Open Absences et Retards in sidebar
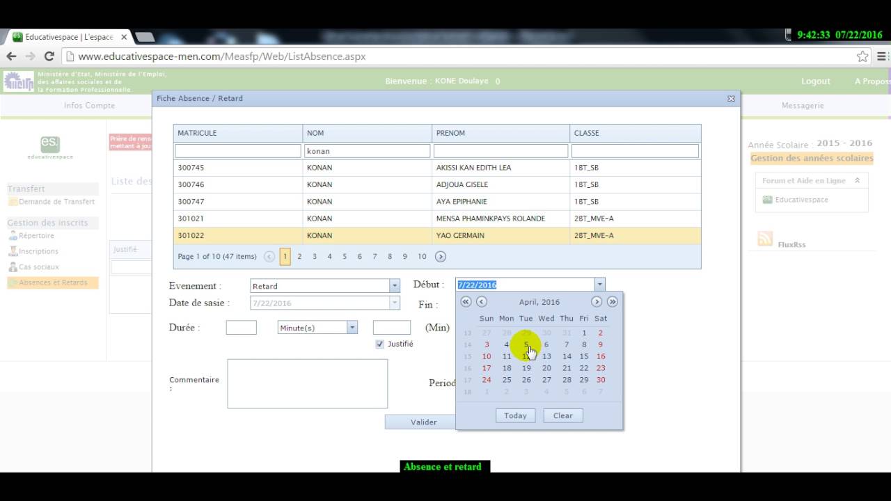This screenshot has width=891, height=501. click(53, 283)
